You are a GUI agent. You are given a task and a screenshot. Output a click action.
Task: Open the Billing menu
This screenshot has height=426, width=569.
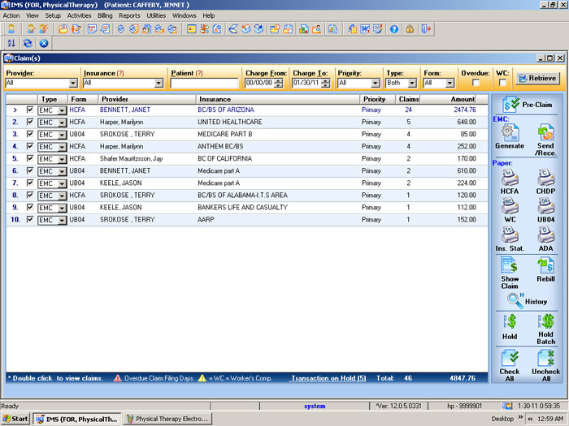[105, 15]
